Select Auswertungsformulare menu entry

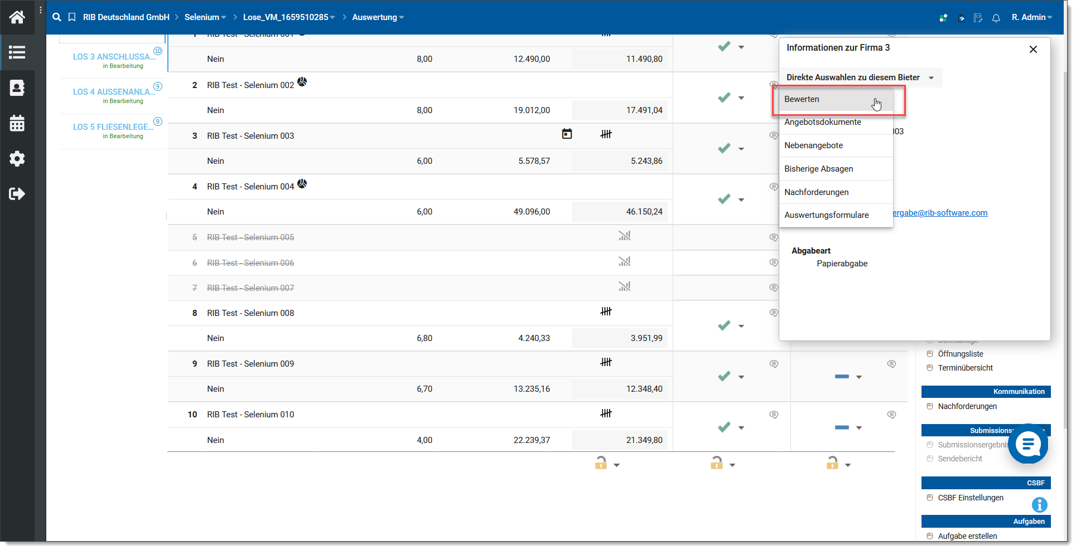coord(836,215)
